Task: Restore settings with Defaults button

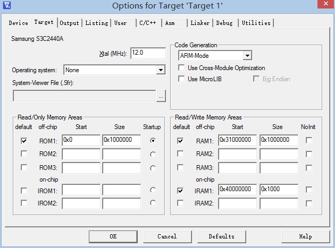Action: (x=222, y=236)
